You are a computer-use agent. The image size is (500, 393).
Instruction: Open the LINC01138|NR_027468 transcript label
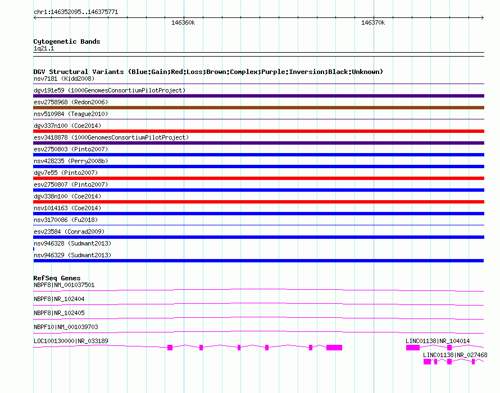pyautogui.click(x=455, y=355)
